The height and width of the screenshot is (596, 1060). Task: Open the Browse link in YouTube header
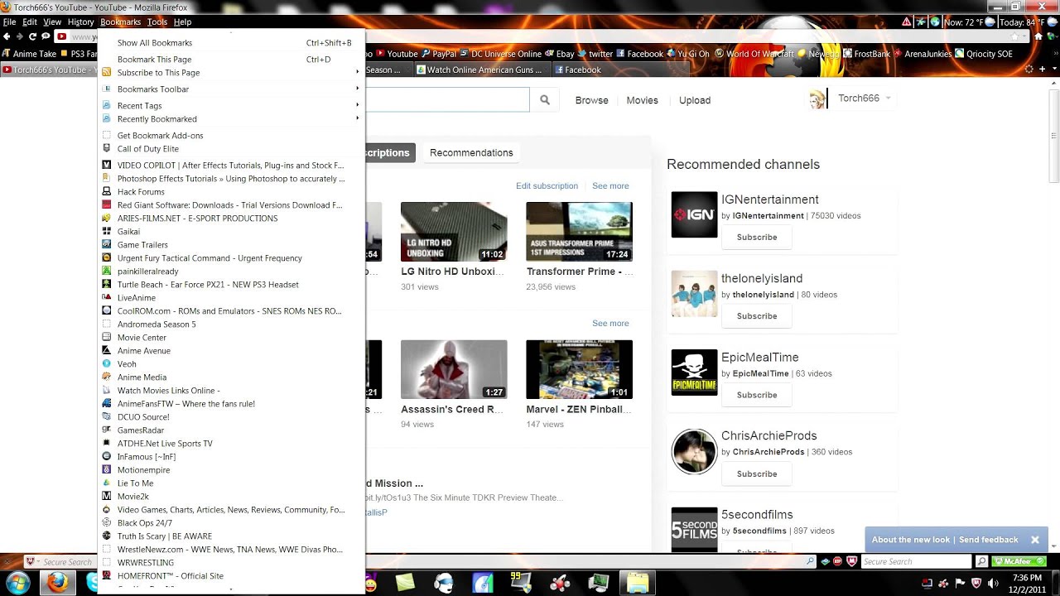click(591, 100)
